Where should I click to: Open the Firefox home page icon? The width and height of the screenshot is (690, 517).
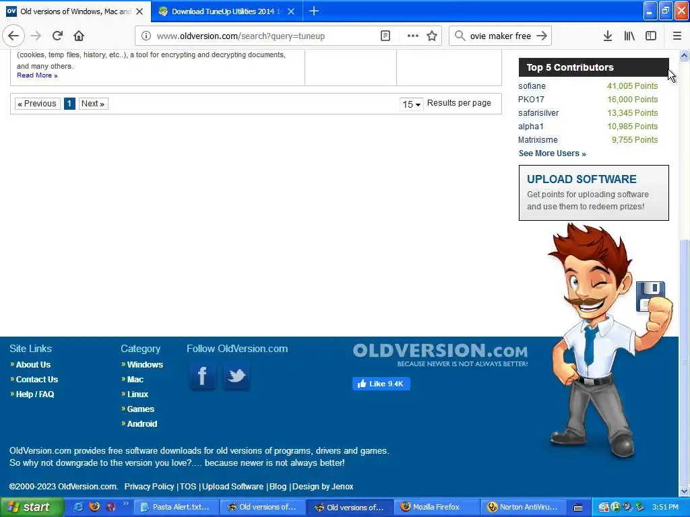click(x=79, y=36)
